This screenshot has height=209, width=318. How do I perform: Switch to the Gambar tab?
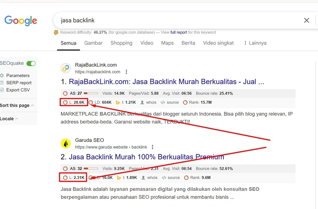tap(93, 43)
